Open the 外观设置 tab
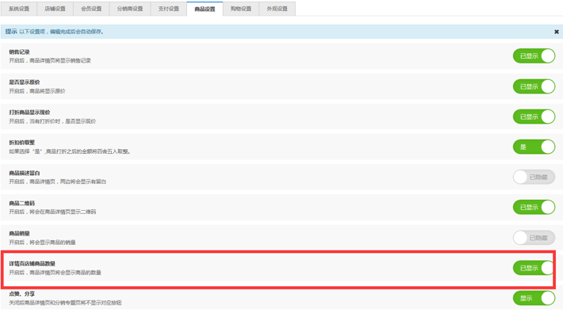Image resolution: width=563 pixels, height=314 pixels. 278,9
